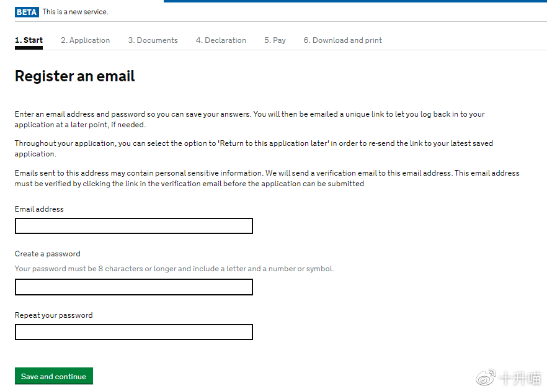Switch to the 4. Declaration step
Viewport: 547px width, 391px height.
221,40
